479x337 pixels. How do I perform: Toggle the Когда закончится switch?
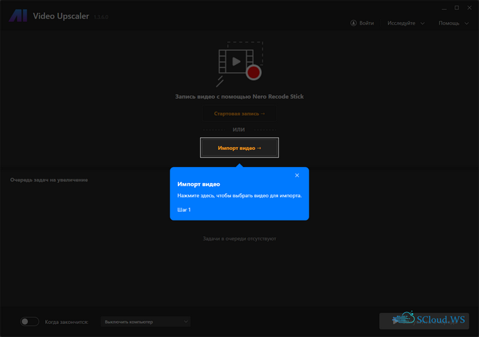point(29,321)
